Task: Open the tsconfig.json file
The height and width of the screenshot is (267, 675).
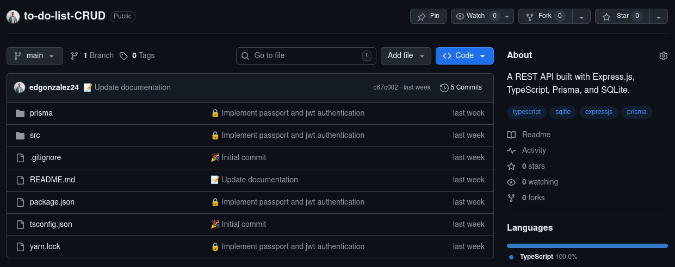Action: (51, 225)
